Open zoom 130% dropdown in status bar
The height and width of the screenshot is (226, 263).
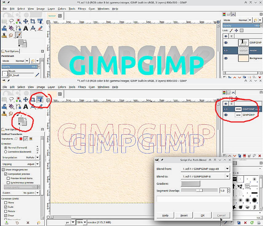tap(81, 222)
